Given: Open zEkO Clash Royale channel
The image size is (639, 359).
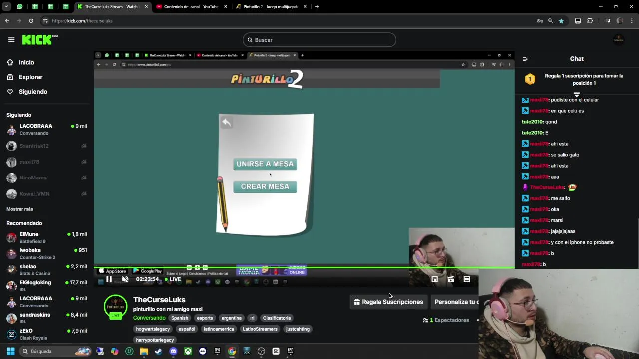Looking at the screenshot, I should point(47,334).
